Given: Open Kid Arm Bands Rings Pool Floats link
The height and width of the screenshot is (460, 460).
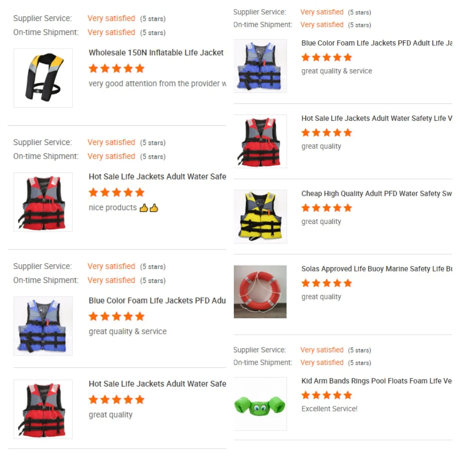Looking at the screenshot, I should (x=377, y=381).
